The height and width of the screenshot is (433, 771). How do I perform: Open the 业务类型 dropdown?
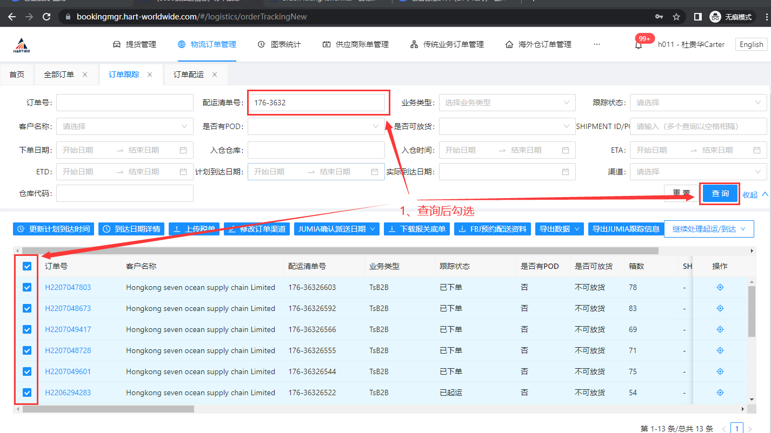tap(507, 103)
